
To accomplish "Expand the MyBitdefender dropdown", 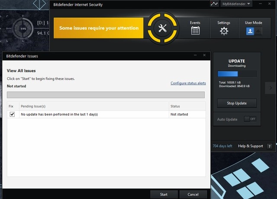I will coord(236,4).
